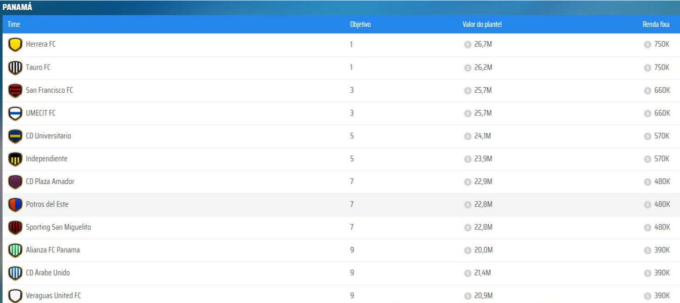Image resolution: width=680 pixels, height=303 pixels.
Task: Click the coin icon beside 26,7M
Action: click(x=467, y=45)
